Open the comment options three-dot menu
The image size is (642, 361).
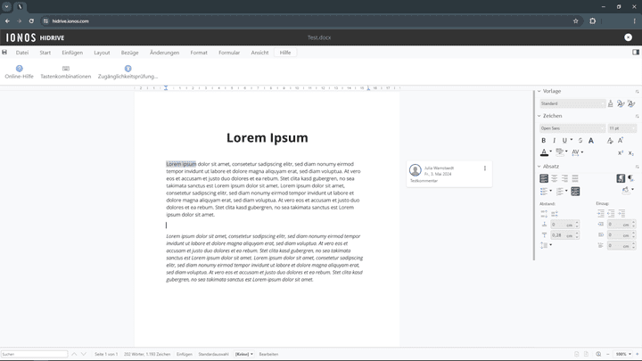point(485,168)
